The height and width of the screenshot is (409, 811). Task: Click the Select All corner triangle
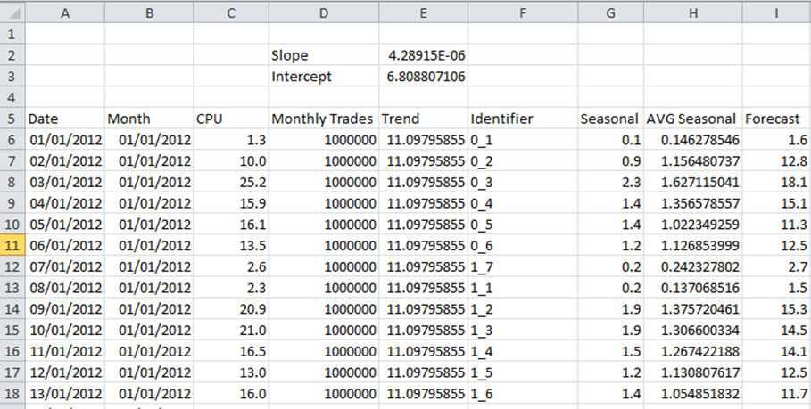coord(12,12)
